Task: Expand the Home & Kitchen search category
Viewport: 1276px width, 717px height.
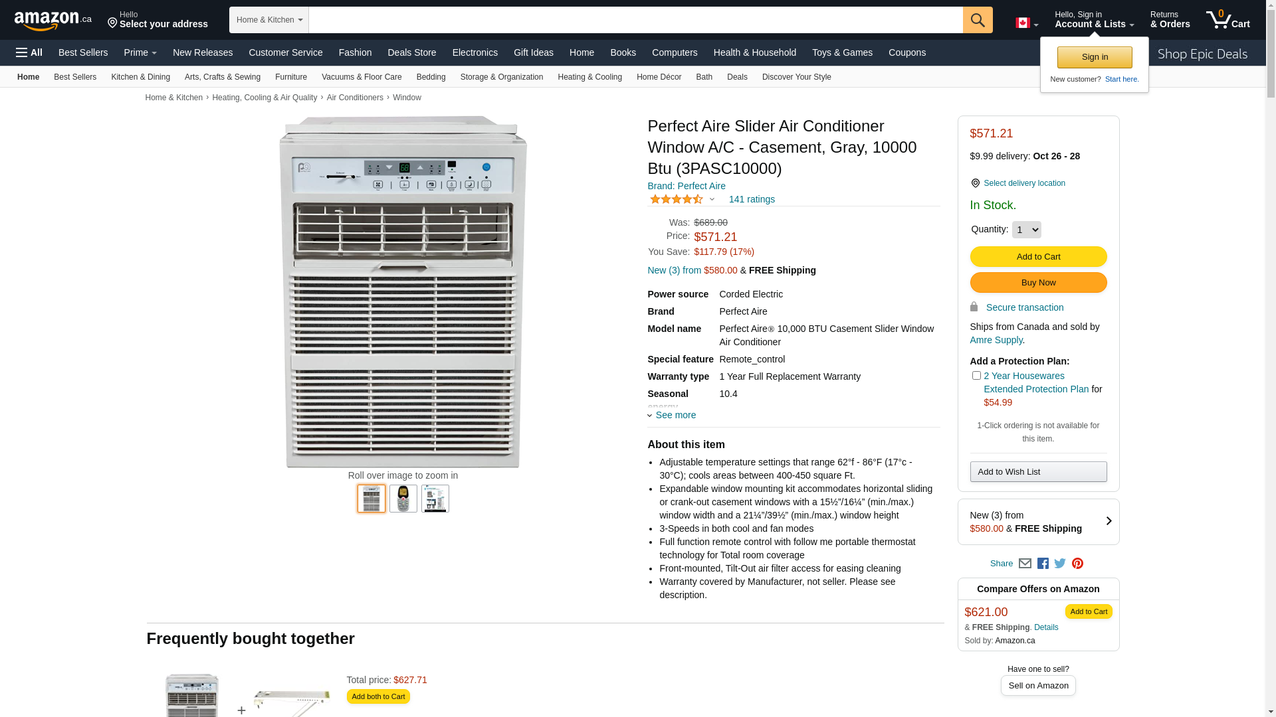Action: point(269,20)
